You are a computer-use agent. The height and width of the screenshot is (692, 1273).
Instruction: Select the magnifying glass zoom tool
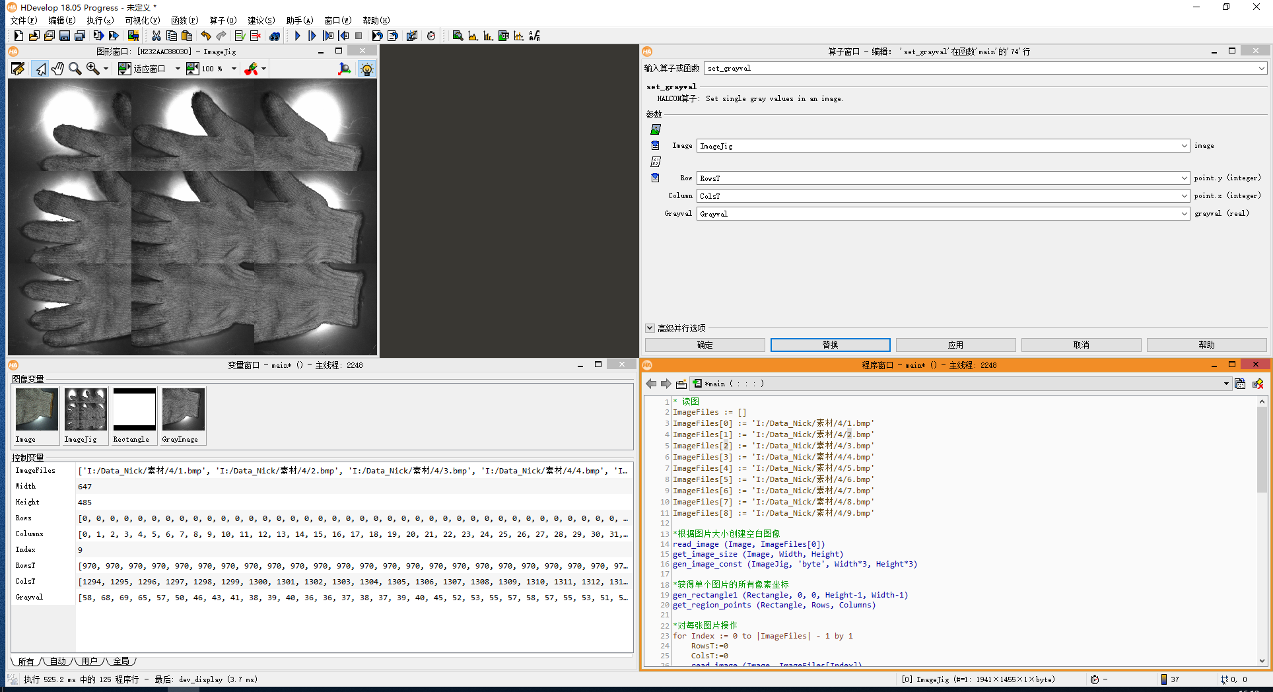coord(75,68)
